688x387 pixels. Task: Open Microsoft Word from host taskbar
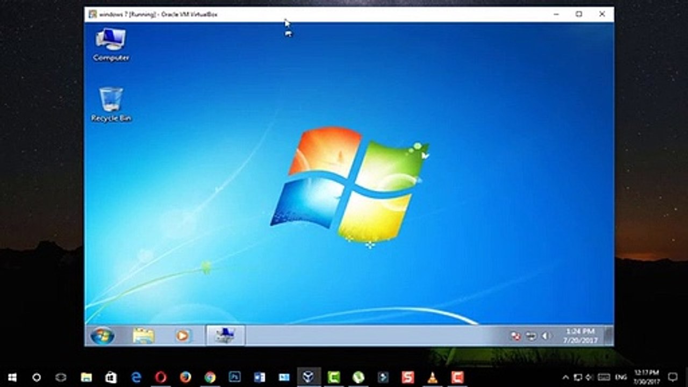[x=260, y=377]
